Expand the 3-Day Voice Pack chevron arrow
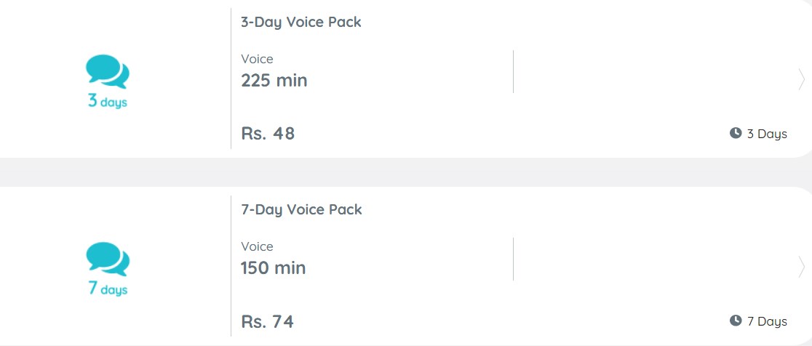This screenshot has height=346, width=812. [x=802, y=80]
